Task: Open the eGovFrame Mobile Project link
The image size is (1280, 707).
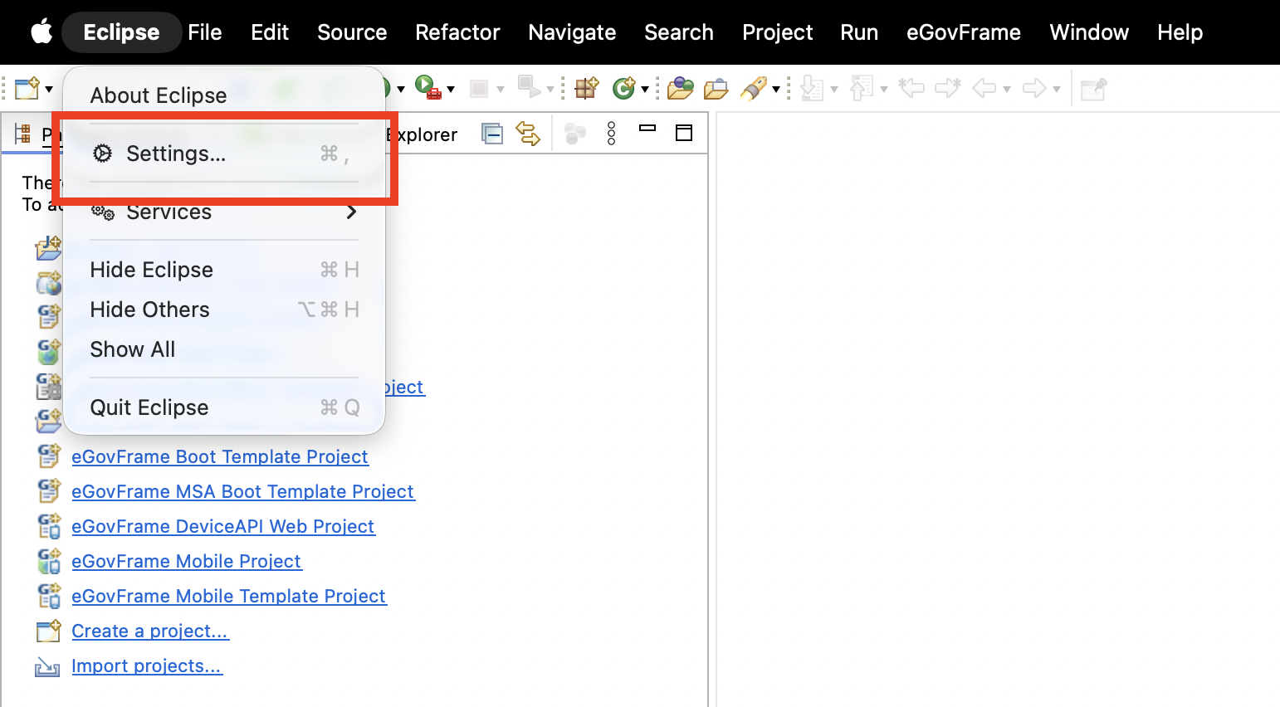Action: coord(187,561)
